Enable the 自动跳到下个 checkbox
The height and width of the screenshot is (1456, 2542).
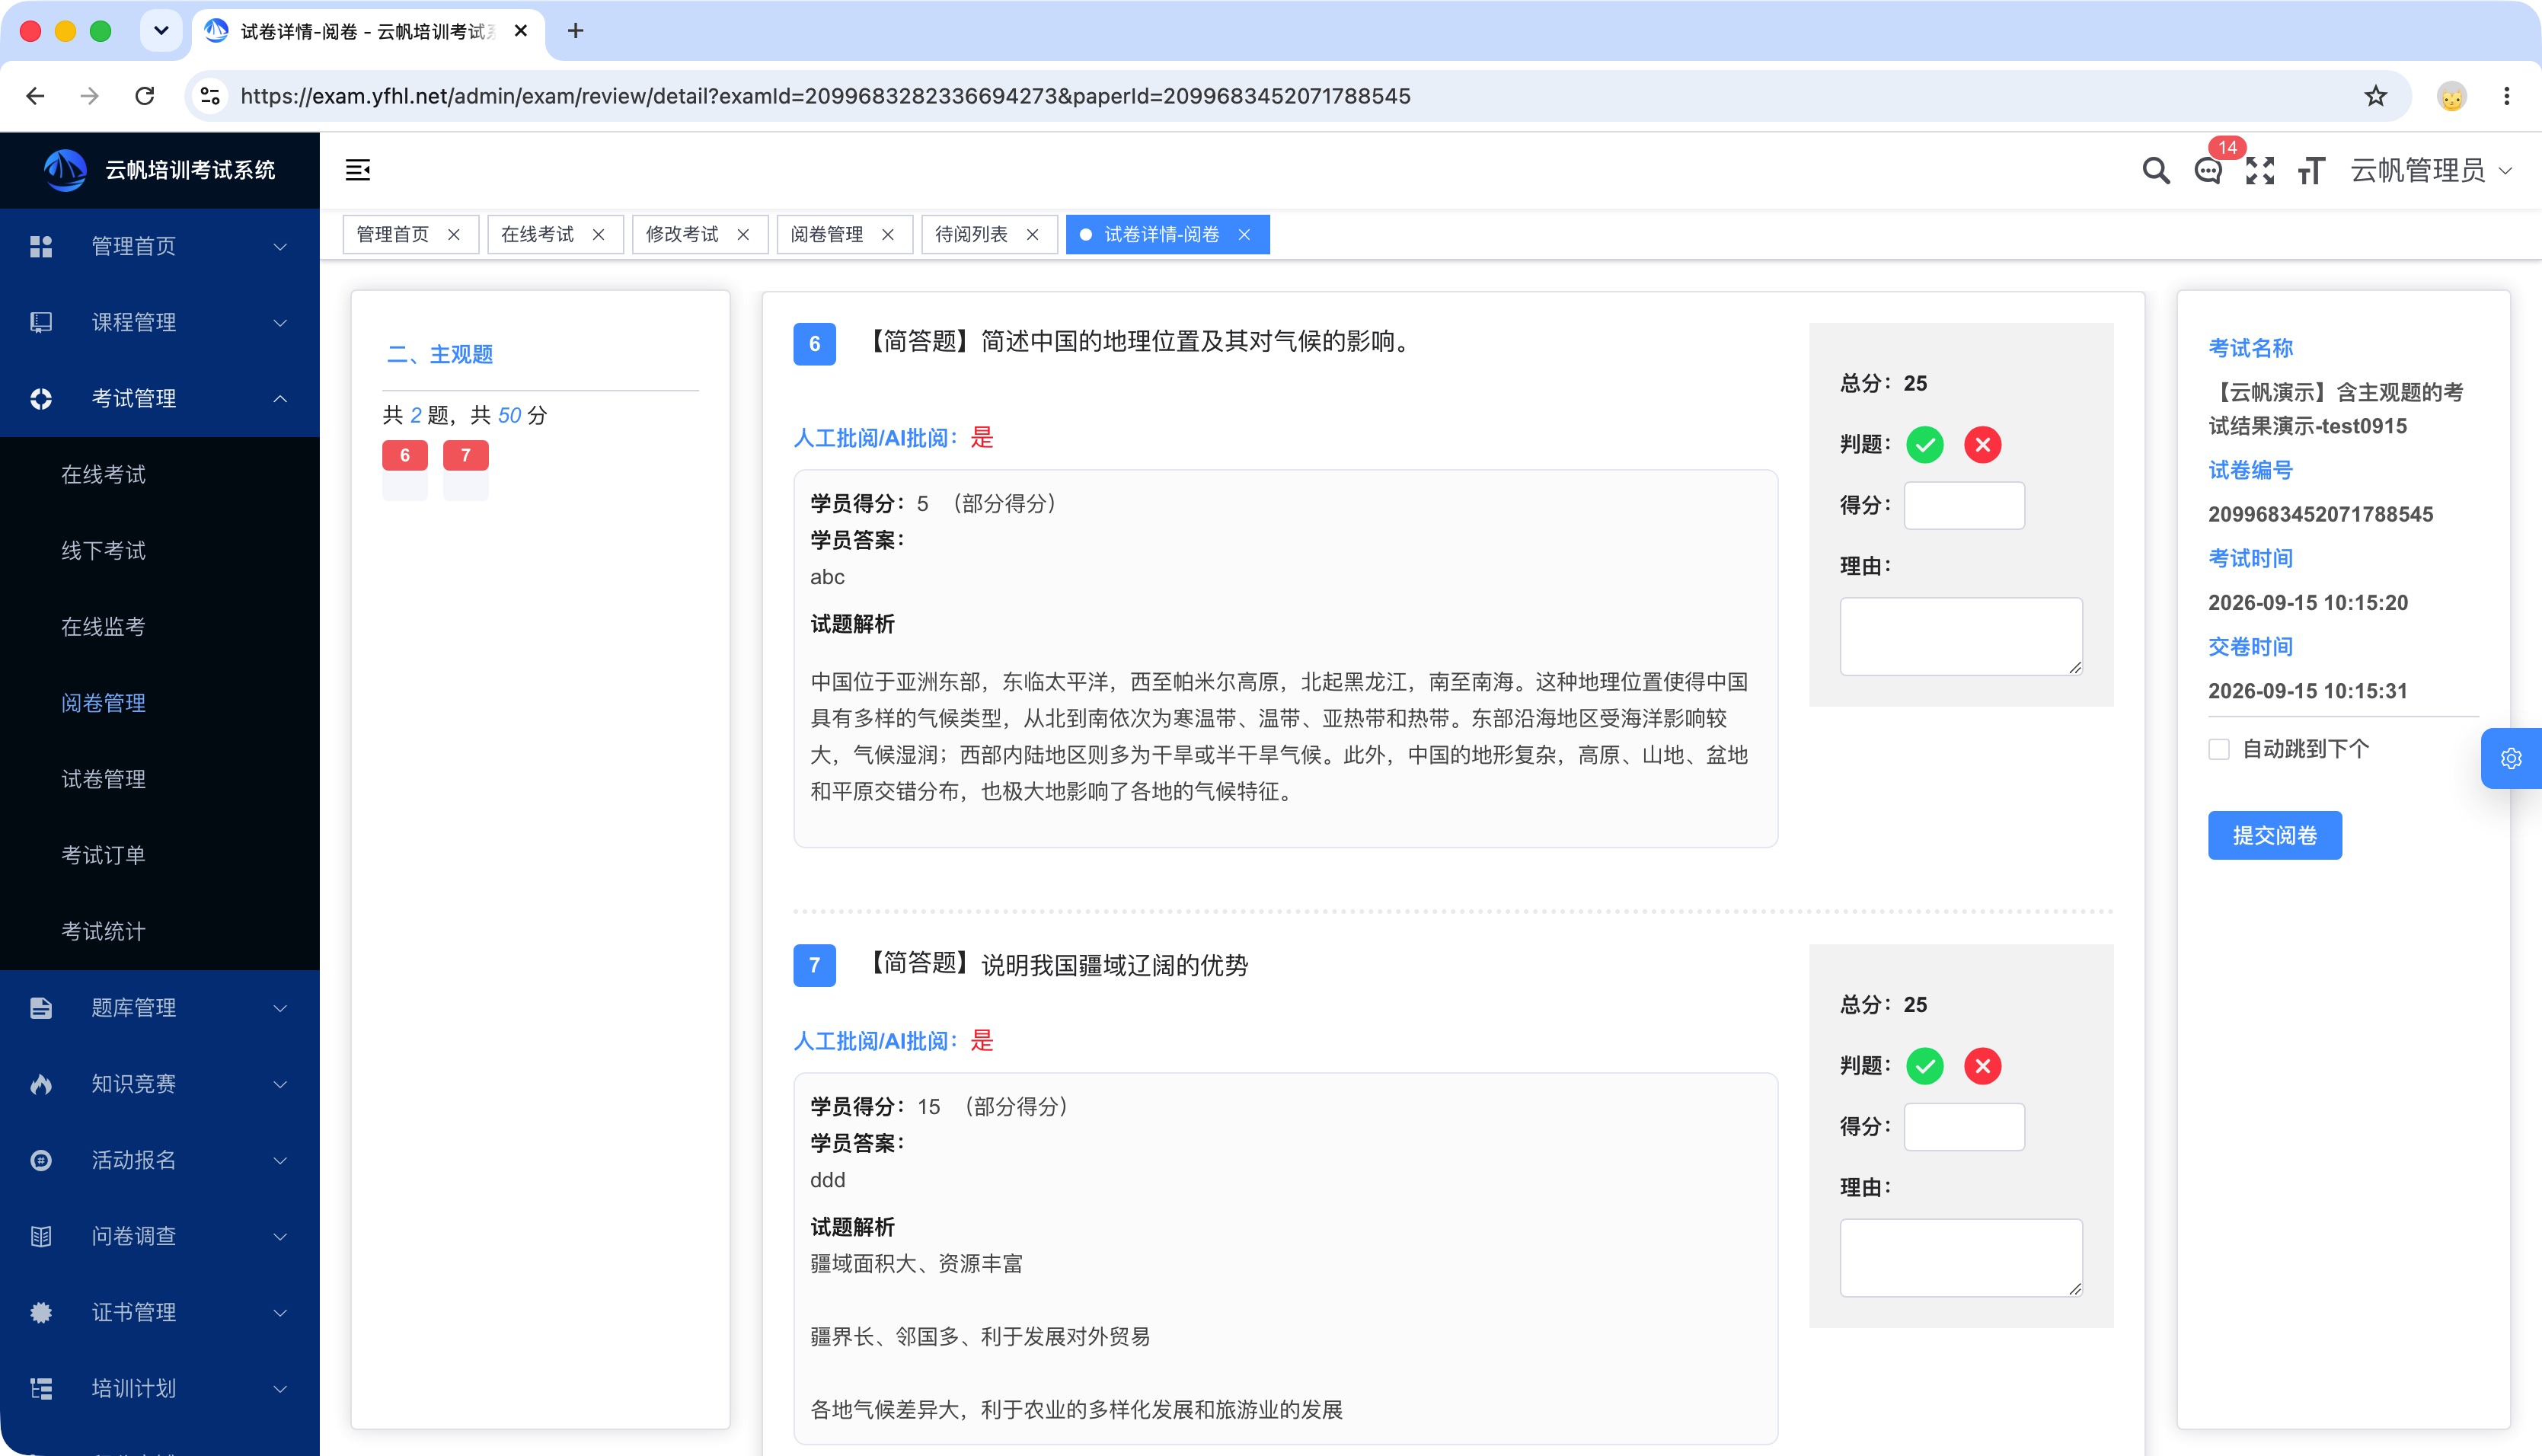click(2219, 749)
